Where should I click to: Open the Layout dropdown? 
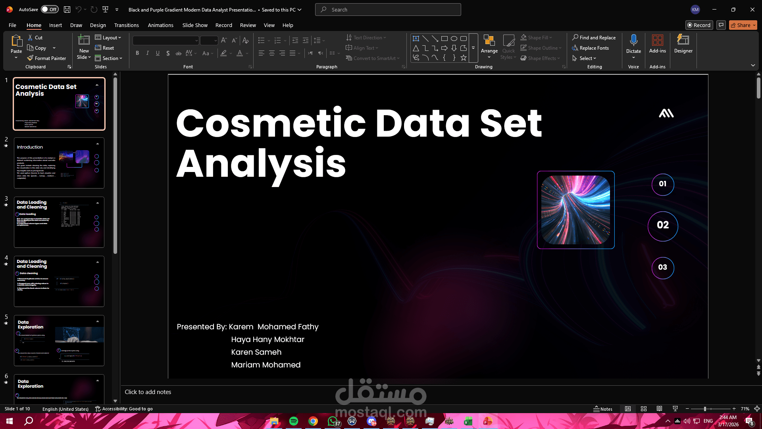click(x=109, y=37)
